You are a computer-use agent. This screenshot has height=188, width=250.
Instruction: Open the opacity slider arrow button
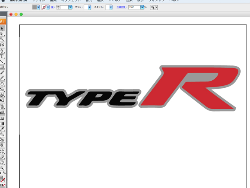[142, 7]
